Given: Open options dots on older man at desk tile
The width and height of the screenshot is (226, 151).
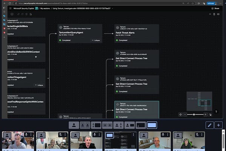Looking at the screenshot, I should coord(65,135).
